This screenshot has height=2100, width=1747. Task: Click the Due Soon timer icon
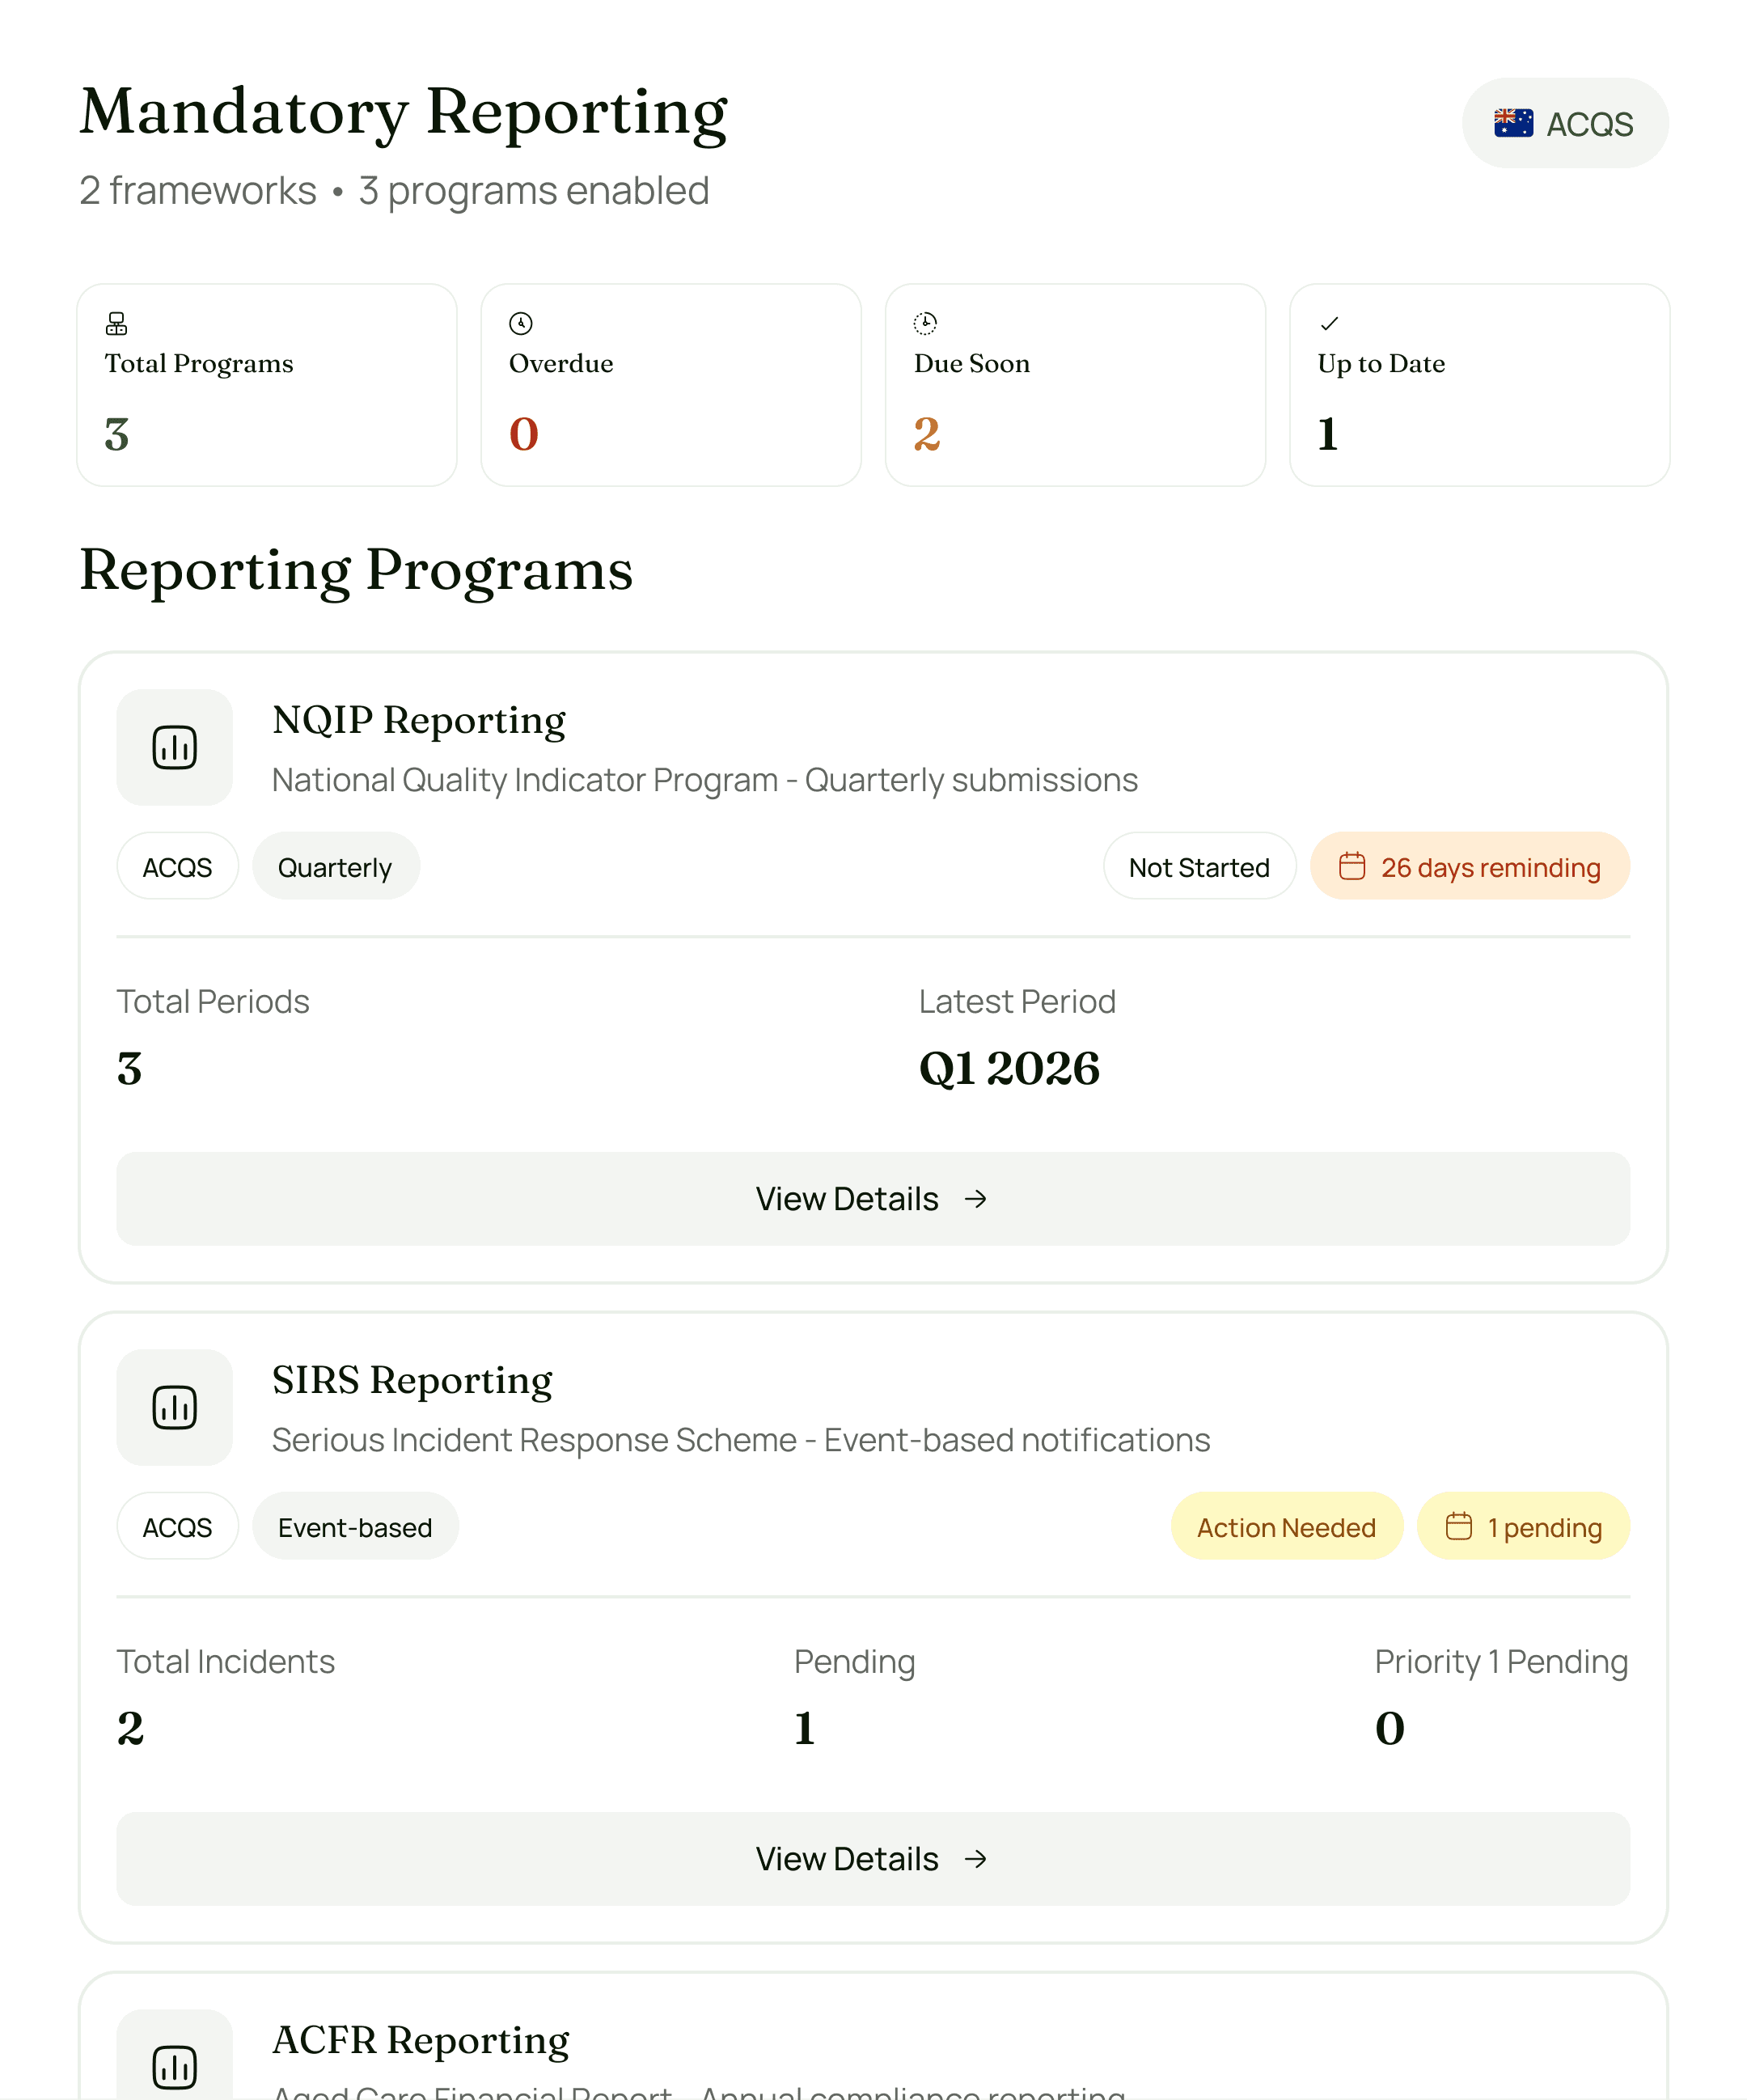(x=925, y=323)
